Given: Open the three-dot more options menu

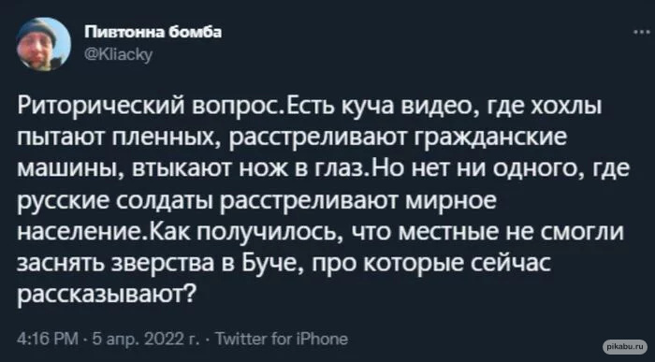Looking at the screenshot, I should point(641,32).
